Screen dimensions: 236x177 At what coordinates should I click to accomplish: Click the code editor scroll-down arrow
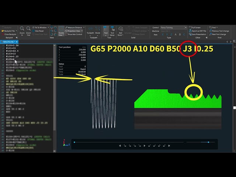[x=55, y=151]
